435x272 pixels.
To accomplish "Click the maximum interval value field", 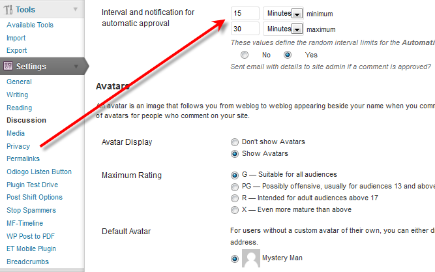I will (x=245, y=29).
